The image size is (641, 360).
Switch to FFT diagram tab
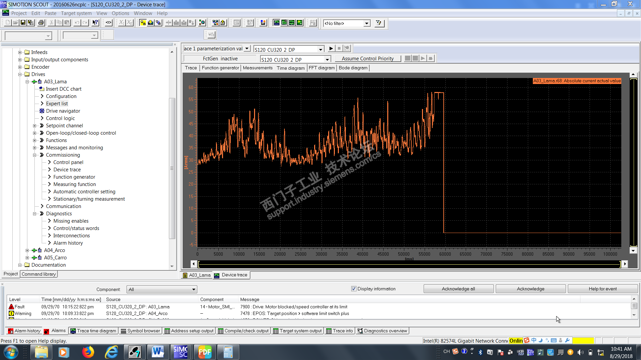click(x=322, y=68)
